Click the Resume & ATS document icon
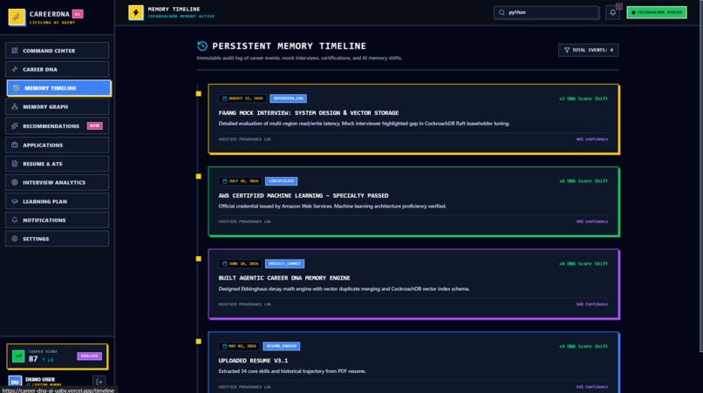The width and height of the screenshot is (703, 393). pyautogui.click(x=14, y=164)
